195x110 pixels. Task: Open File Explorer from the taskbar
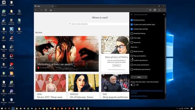[x=17, y=108]
